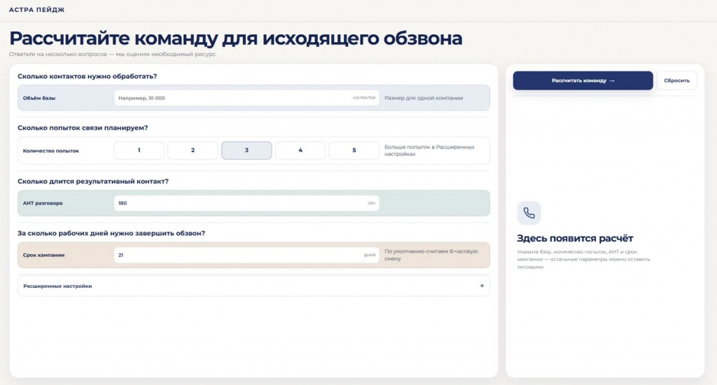Focus the Срок кампании input field
Viewport: 717px width, 385px height.
[246, 255]
